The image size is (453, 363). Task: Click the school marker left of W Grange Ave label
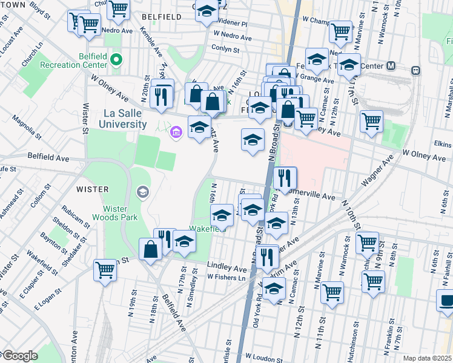point(317,60)
